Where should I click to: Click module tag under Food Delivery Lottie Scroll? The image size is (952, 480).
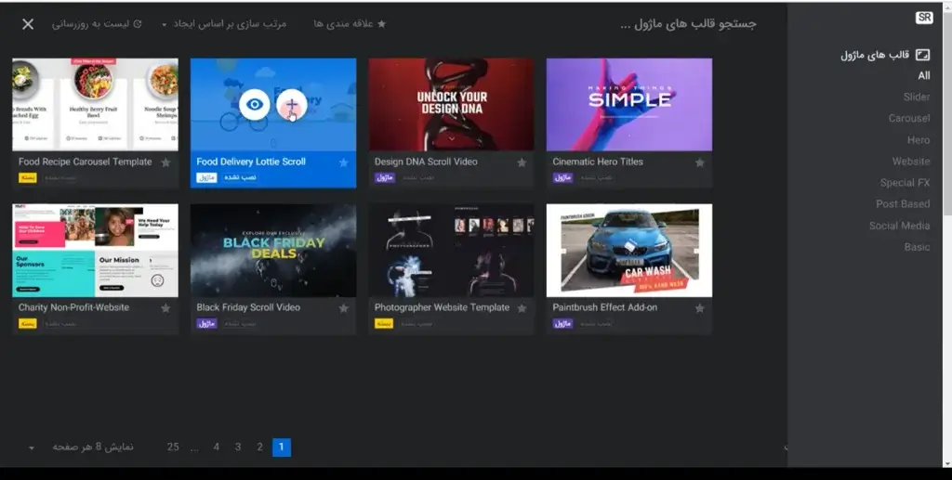[x=206, y=177]
